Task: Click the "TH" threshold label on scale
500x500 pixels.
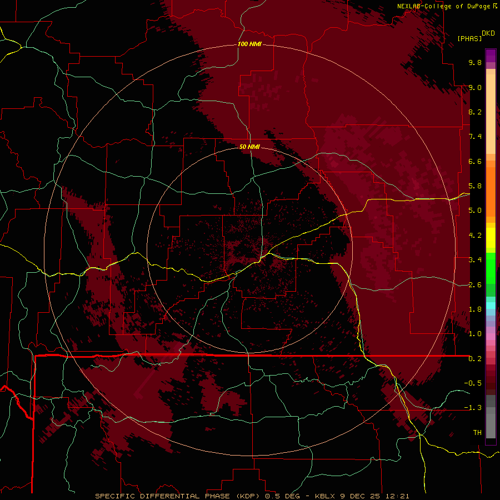Action: pos(477,433)
